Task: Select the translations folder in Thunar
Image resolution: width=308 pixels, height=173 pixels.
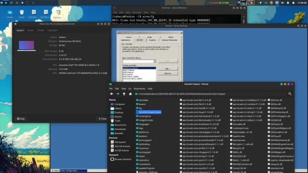Action: (143, 164)
